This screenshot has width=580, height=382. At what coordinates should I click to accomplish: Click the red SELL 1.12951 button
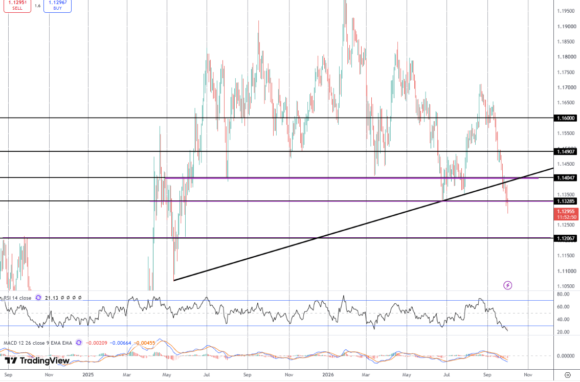coord(17,6)
